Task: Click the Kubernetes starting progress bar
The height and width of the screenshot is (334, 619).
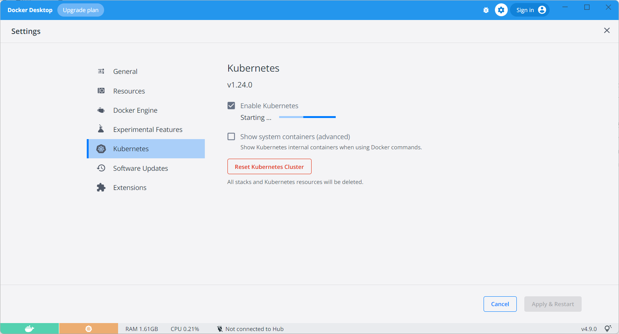Action: click(x=307, y=117)
